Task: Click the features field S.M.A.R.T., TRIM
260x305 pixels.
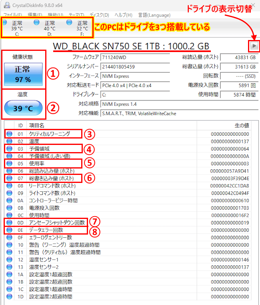Action: (x=179, y=113)
